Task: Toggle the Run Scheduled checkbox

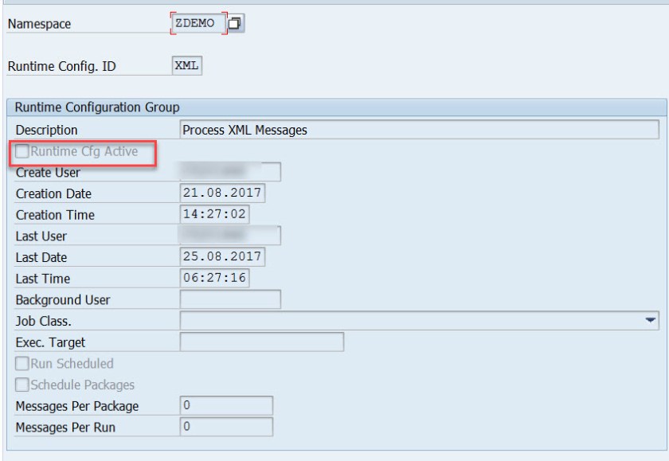Action: coord(22,363)
